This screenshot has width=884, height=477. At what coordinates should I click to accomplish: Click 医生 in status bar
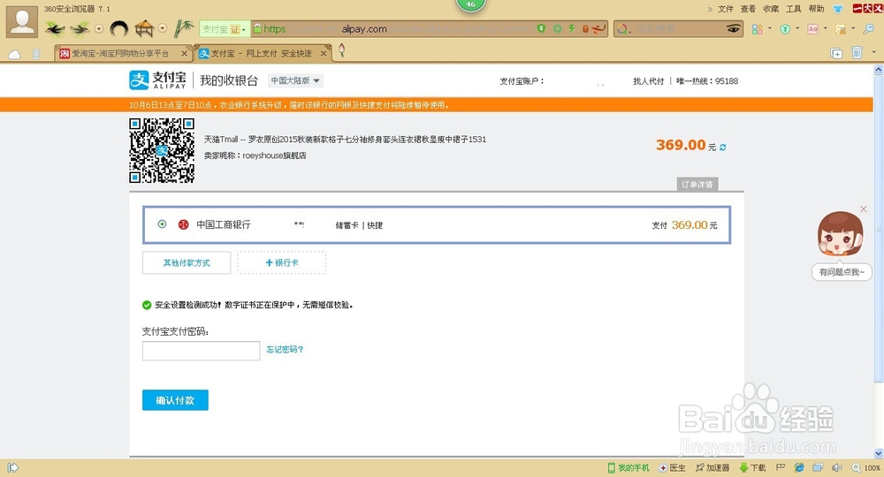click(x=673, y=467)
